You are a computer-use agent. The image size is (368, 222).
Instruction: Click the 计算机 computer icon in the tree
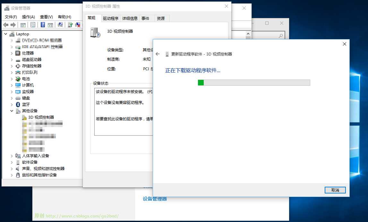coord(18,85)
